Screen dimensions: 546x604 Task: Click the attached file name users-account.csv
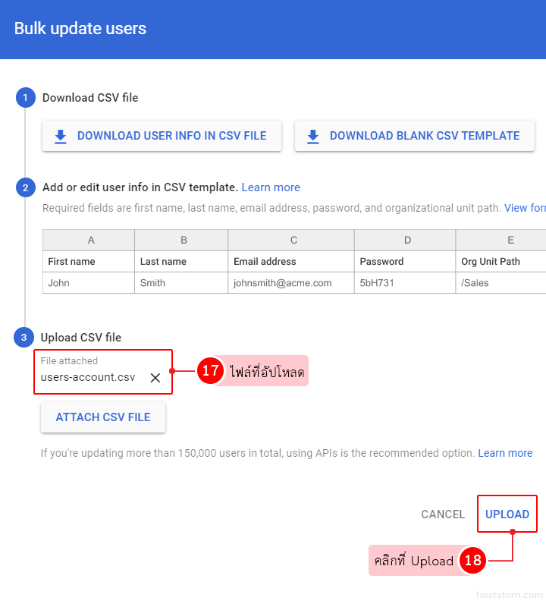pyautogui.click(x=88, y=377)
